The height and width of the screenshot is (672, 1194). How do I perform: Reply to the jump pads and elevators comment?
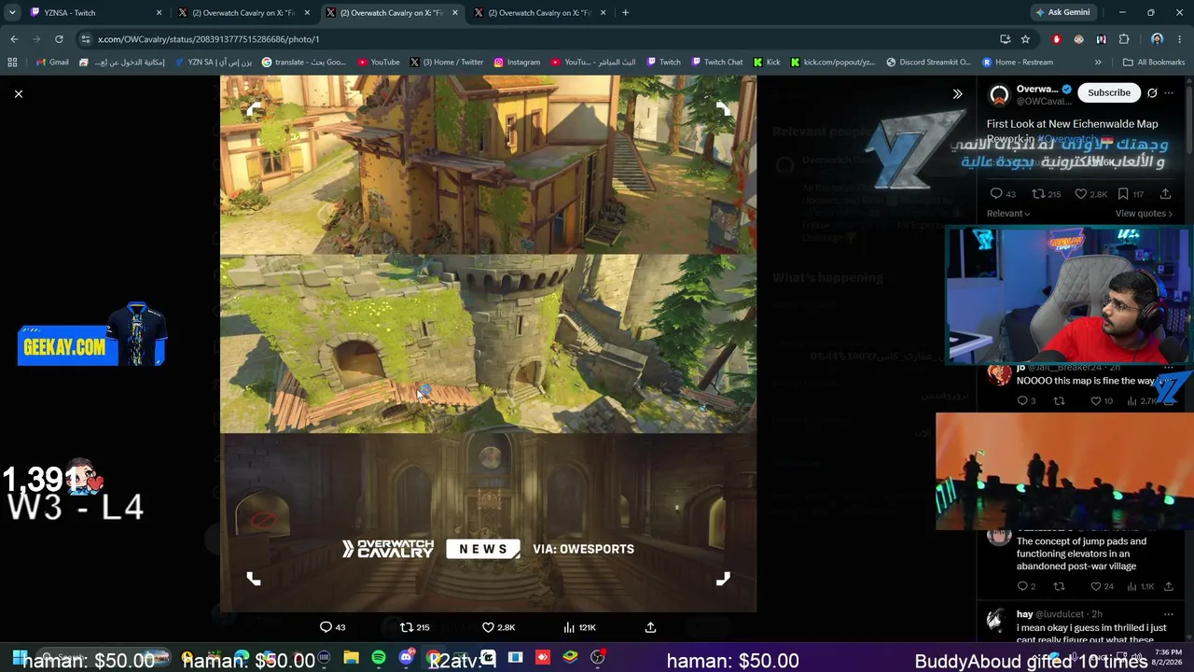coord(1026,586)
